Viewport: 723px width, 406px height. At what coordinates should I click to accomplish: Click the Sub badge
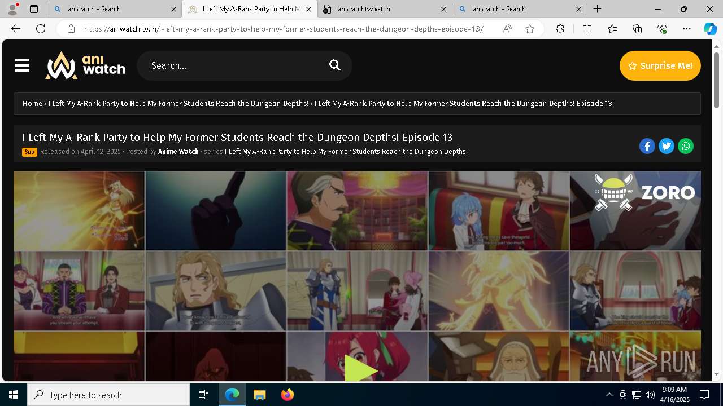[x=29, y=152]
